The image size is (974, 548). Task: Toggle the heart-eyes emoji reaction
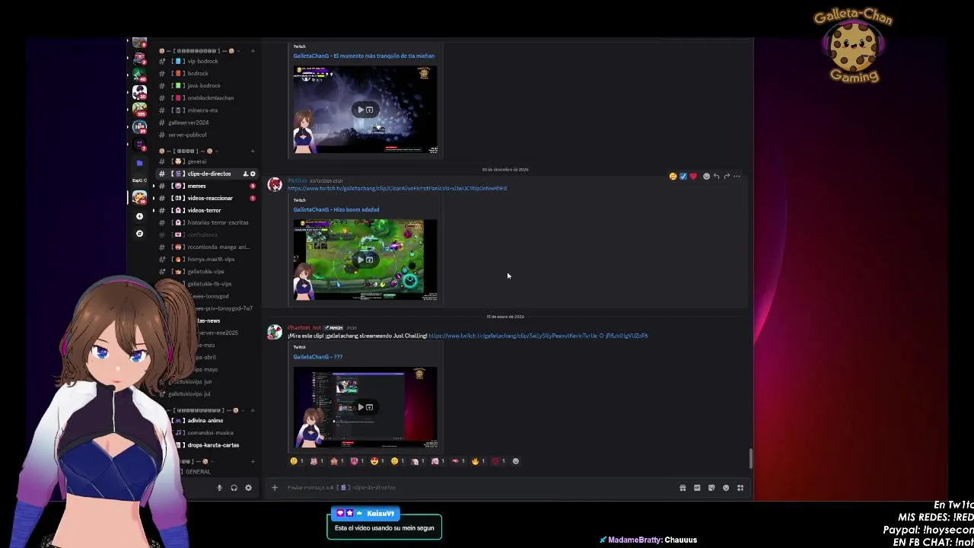point(377,460)
